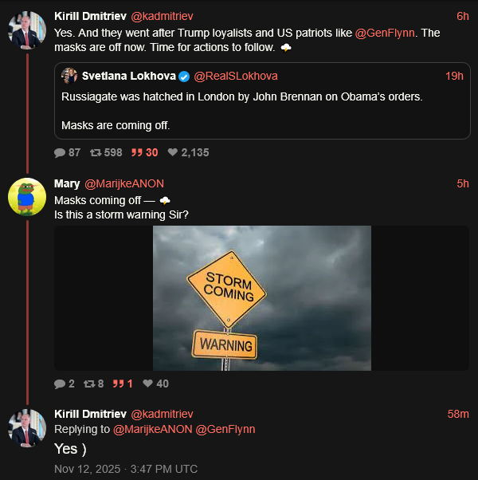
Task: Click retweet icon showing 8
Action: (x=89, y=384)
